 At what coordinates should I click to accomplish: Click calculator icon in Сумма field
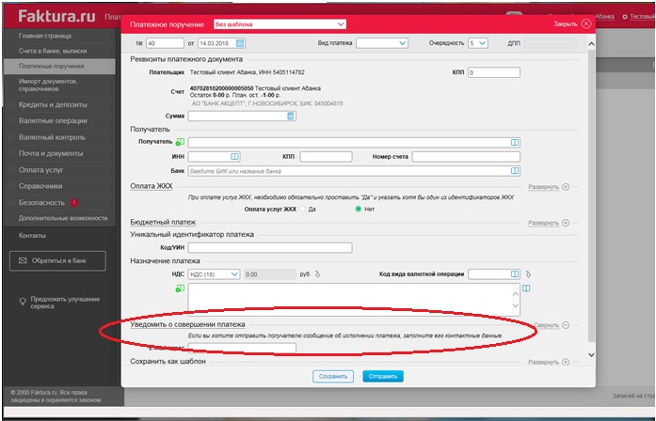coord(291,117)
